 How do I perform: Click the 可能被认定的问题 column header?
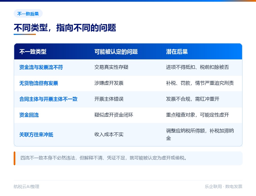pyautogui.click(x=116, y=52)
